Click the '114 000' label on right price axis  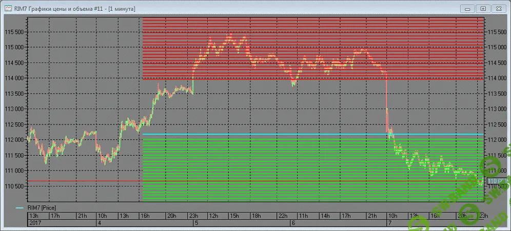tap(497, 78)
